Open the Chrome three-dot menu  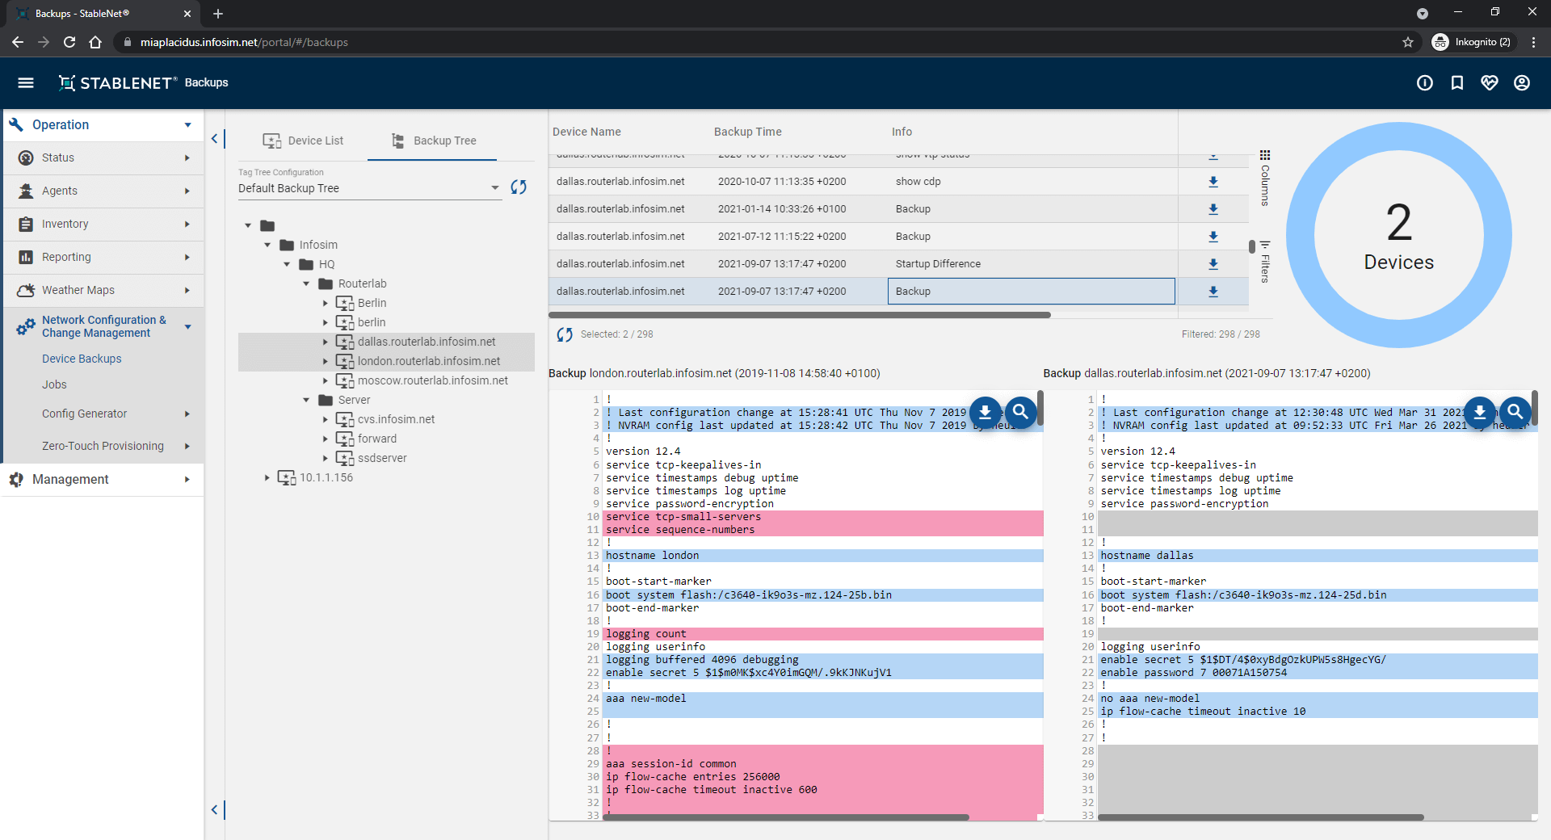[x=1533, y=42]
